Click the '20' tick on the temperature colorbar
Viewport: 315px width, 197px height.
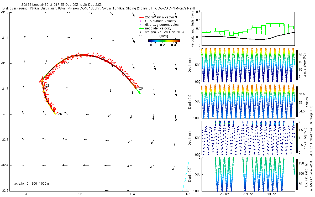[301, 55]
